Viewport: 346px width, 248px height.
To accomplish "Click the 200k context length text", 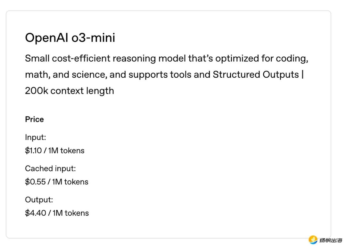I will pos(70,91).
